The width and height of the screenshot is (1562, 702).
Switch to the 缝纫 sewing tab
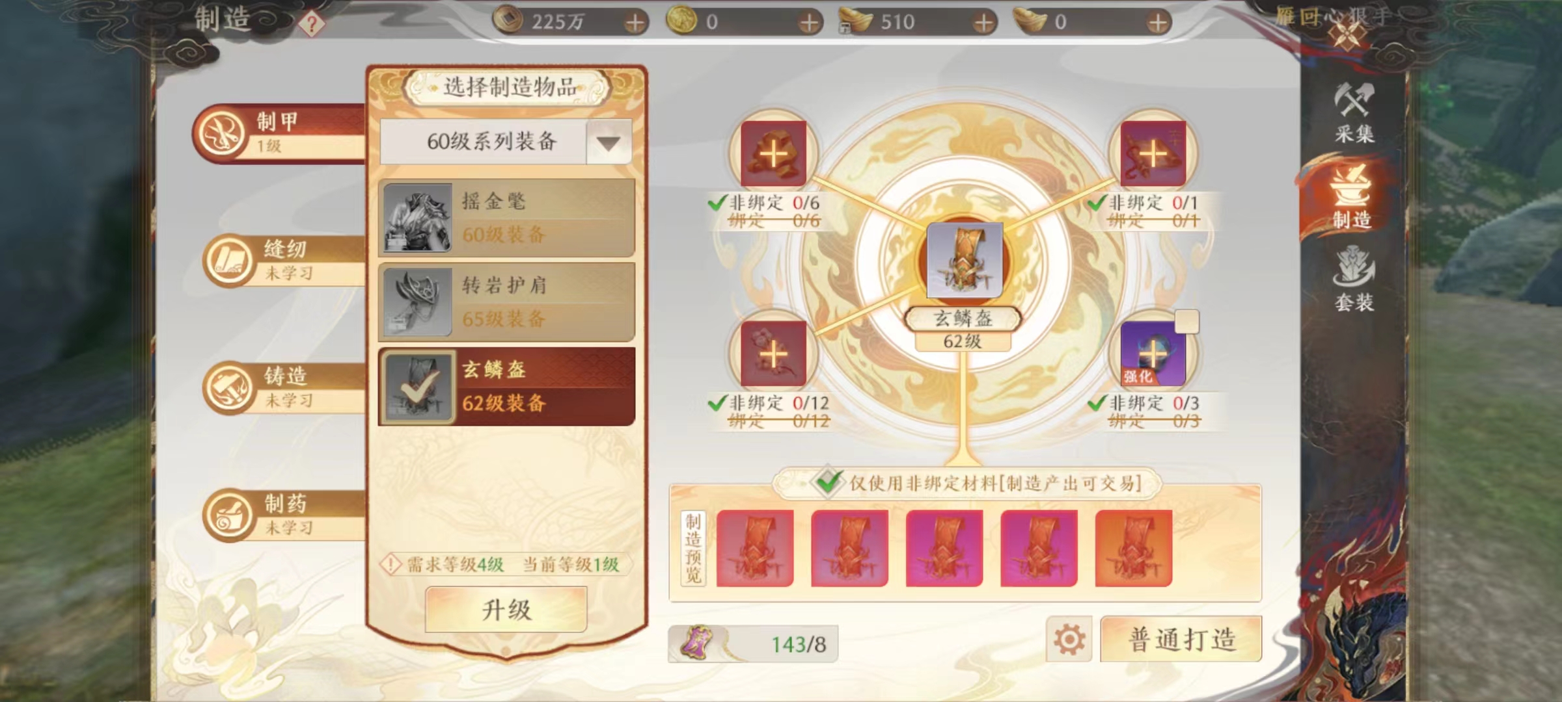click(x=284, y=261)
